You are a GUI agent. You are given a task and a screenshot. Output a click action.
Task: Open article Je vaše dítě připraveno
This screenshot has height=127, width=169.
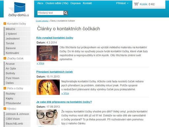(64, 102)
